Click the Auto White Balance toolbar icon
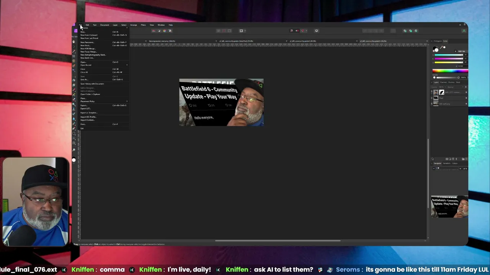The image size is (490, 275). tap(170, 31)
